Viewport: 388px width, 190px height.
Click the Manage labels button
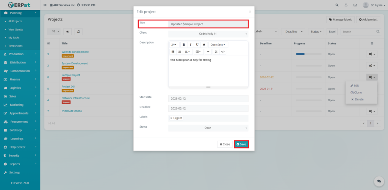click(341, 20)
